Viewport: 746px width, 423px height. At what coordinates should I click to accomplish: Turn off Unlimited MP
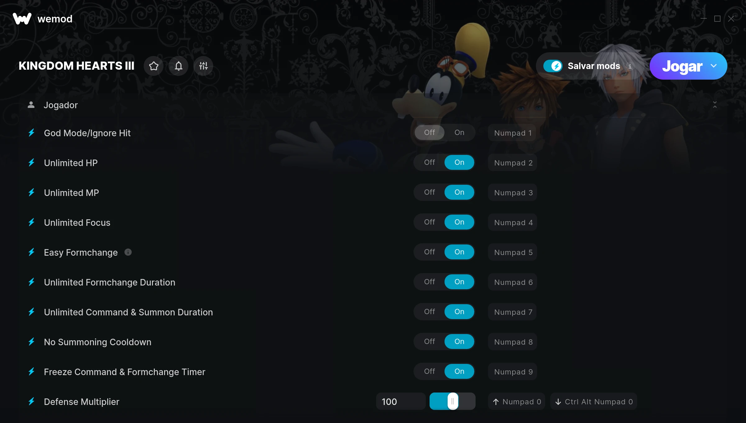point(429,192)
